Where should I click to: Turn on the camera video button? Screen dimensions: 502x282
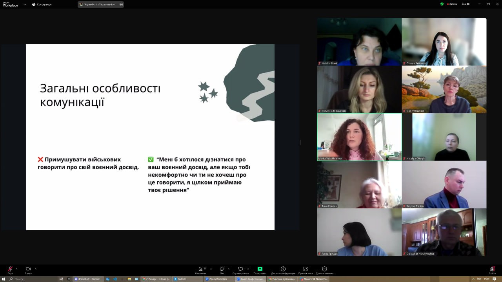coord(28,269)
